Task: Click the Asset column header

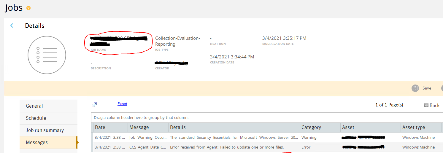Action: (348, 127)
